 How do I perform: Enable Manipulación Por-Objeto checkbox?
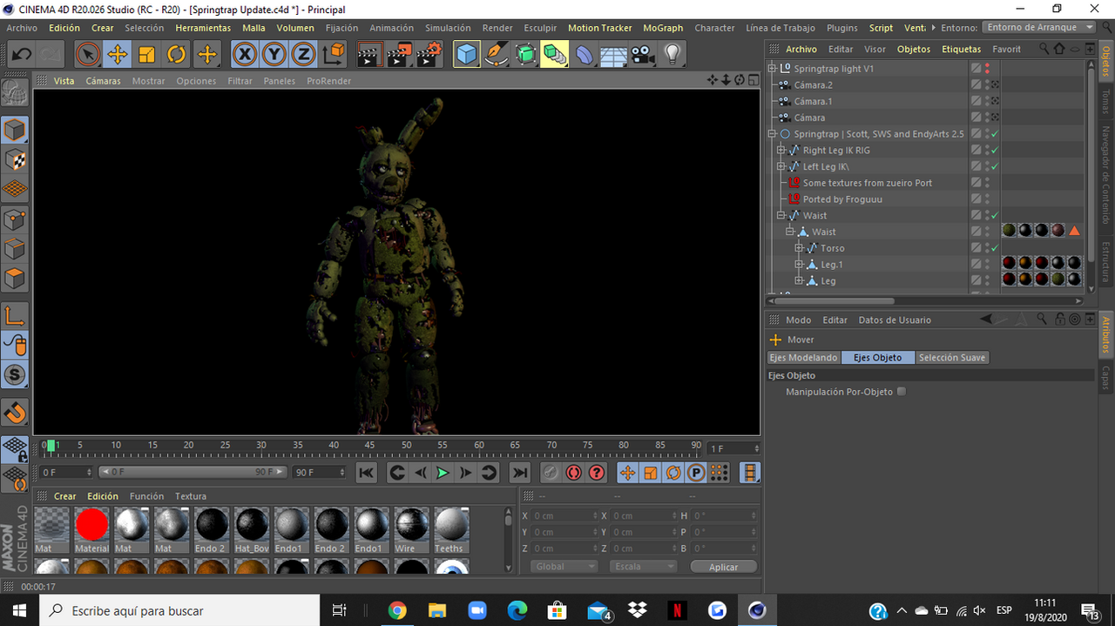point(902,392)
